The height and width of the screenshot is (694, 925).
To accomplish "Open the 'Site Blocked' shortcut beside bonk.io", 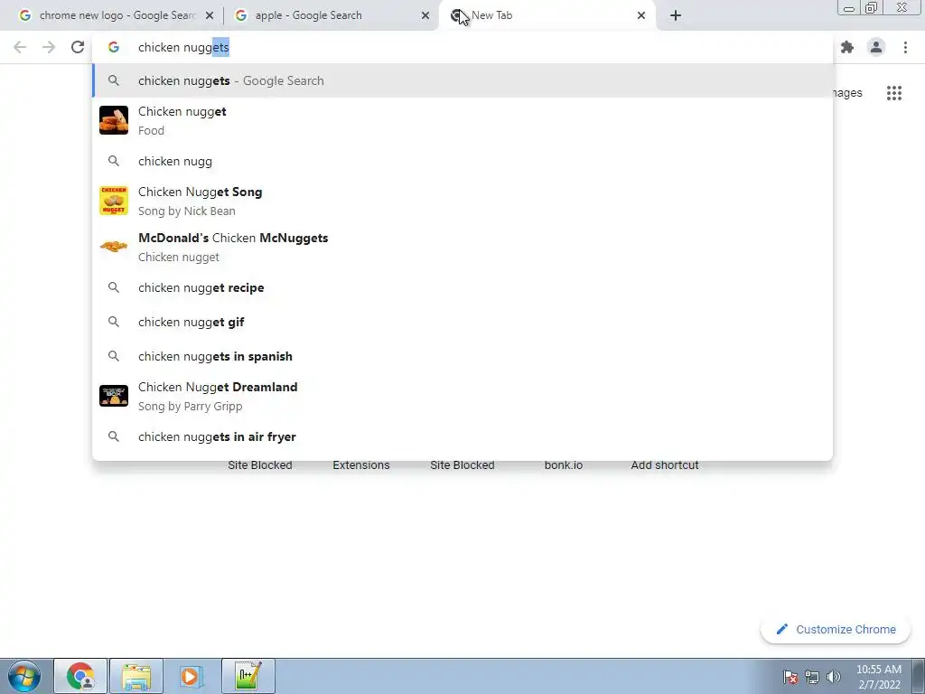I will click(x=462, y=465).
